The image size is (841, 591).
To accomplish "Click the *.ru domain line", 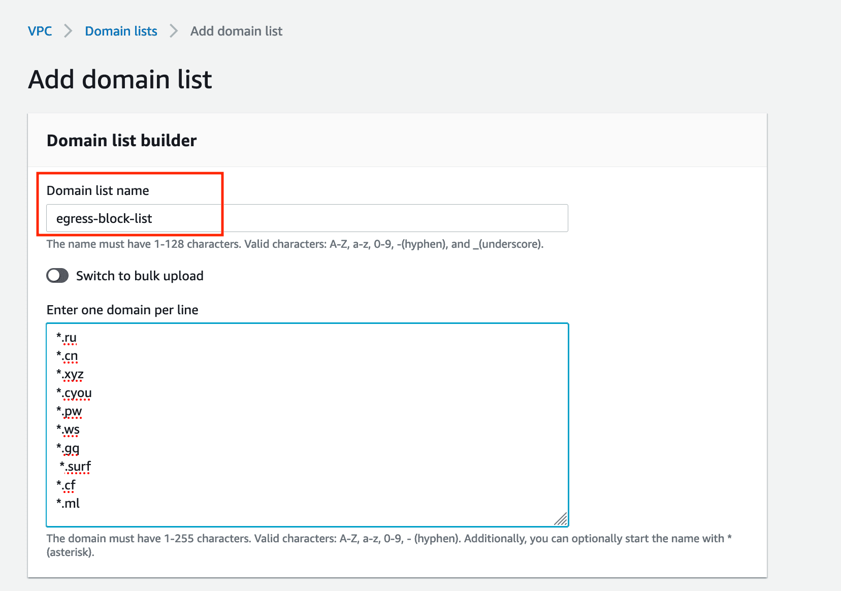I will click(67, 338).
